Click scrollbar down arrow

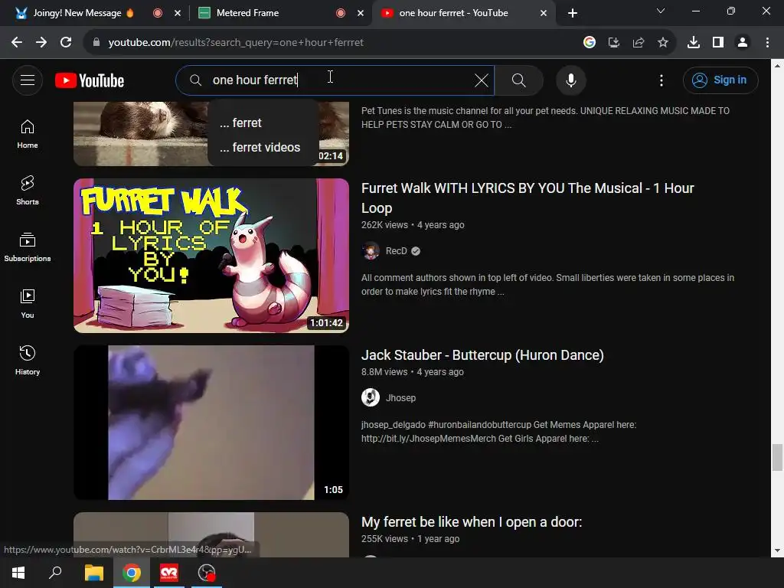coord(777,550)
